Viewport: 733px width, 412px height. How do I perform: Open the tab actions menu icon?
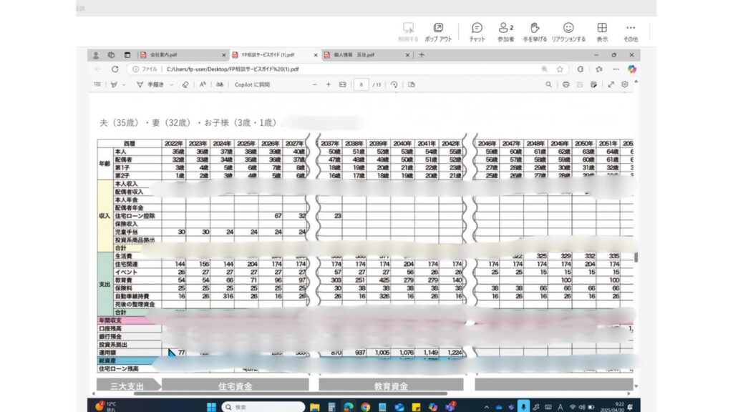click(127, 54)
